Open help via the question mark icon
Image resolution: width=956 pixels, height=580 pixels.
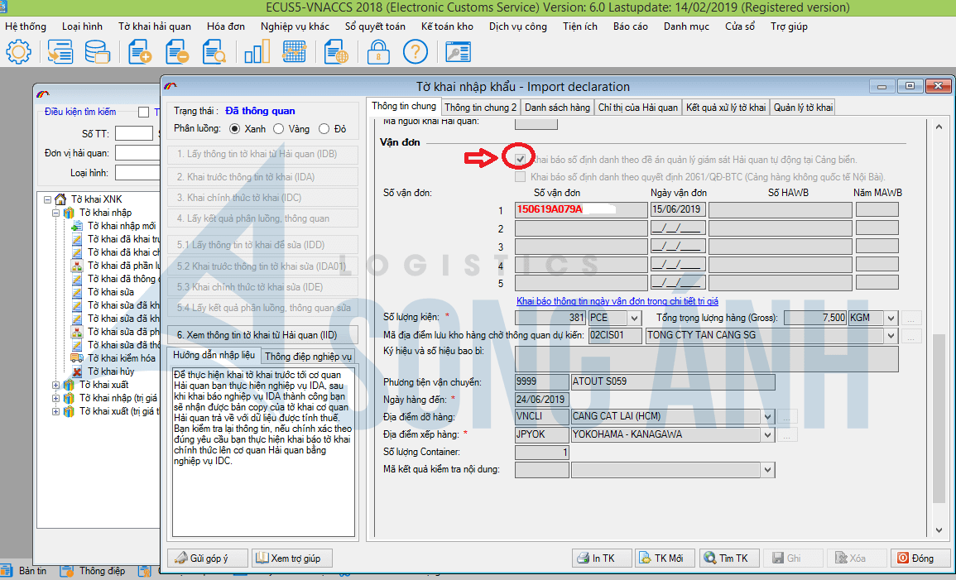click(415, 53)
